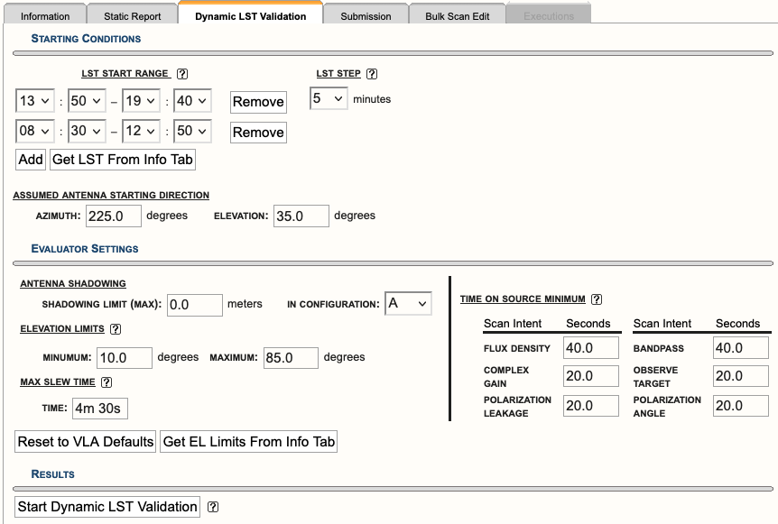Switch to the Static Report tab
Viewport: 778px width, 524px height.
132,16
